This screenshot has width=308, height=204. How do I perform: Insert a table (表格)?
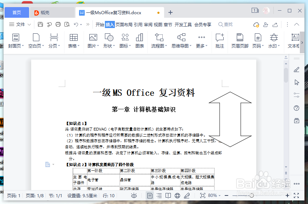click(x=74, y=41)
